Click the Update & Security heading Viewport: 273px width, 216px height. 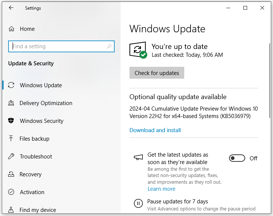click(31, 63)
